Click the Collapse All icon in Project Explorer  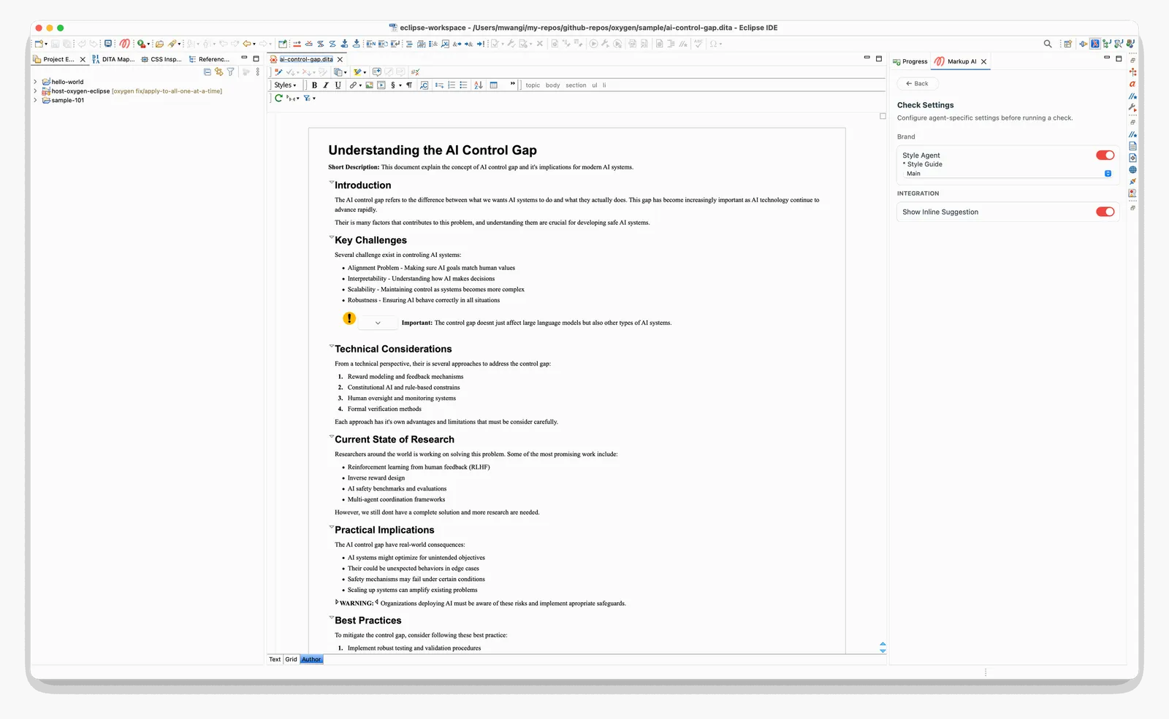click(x=207, y=72)
